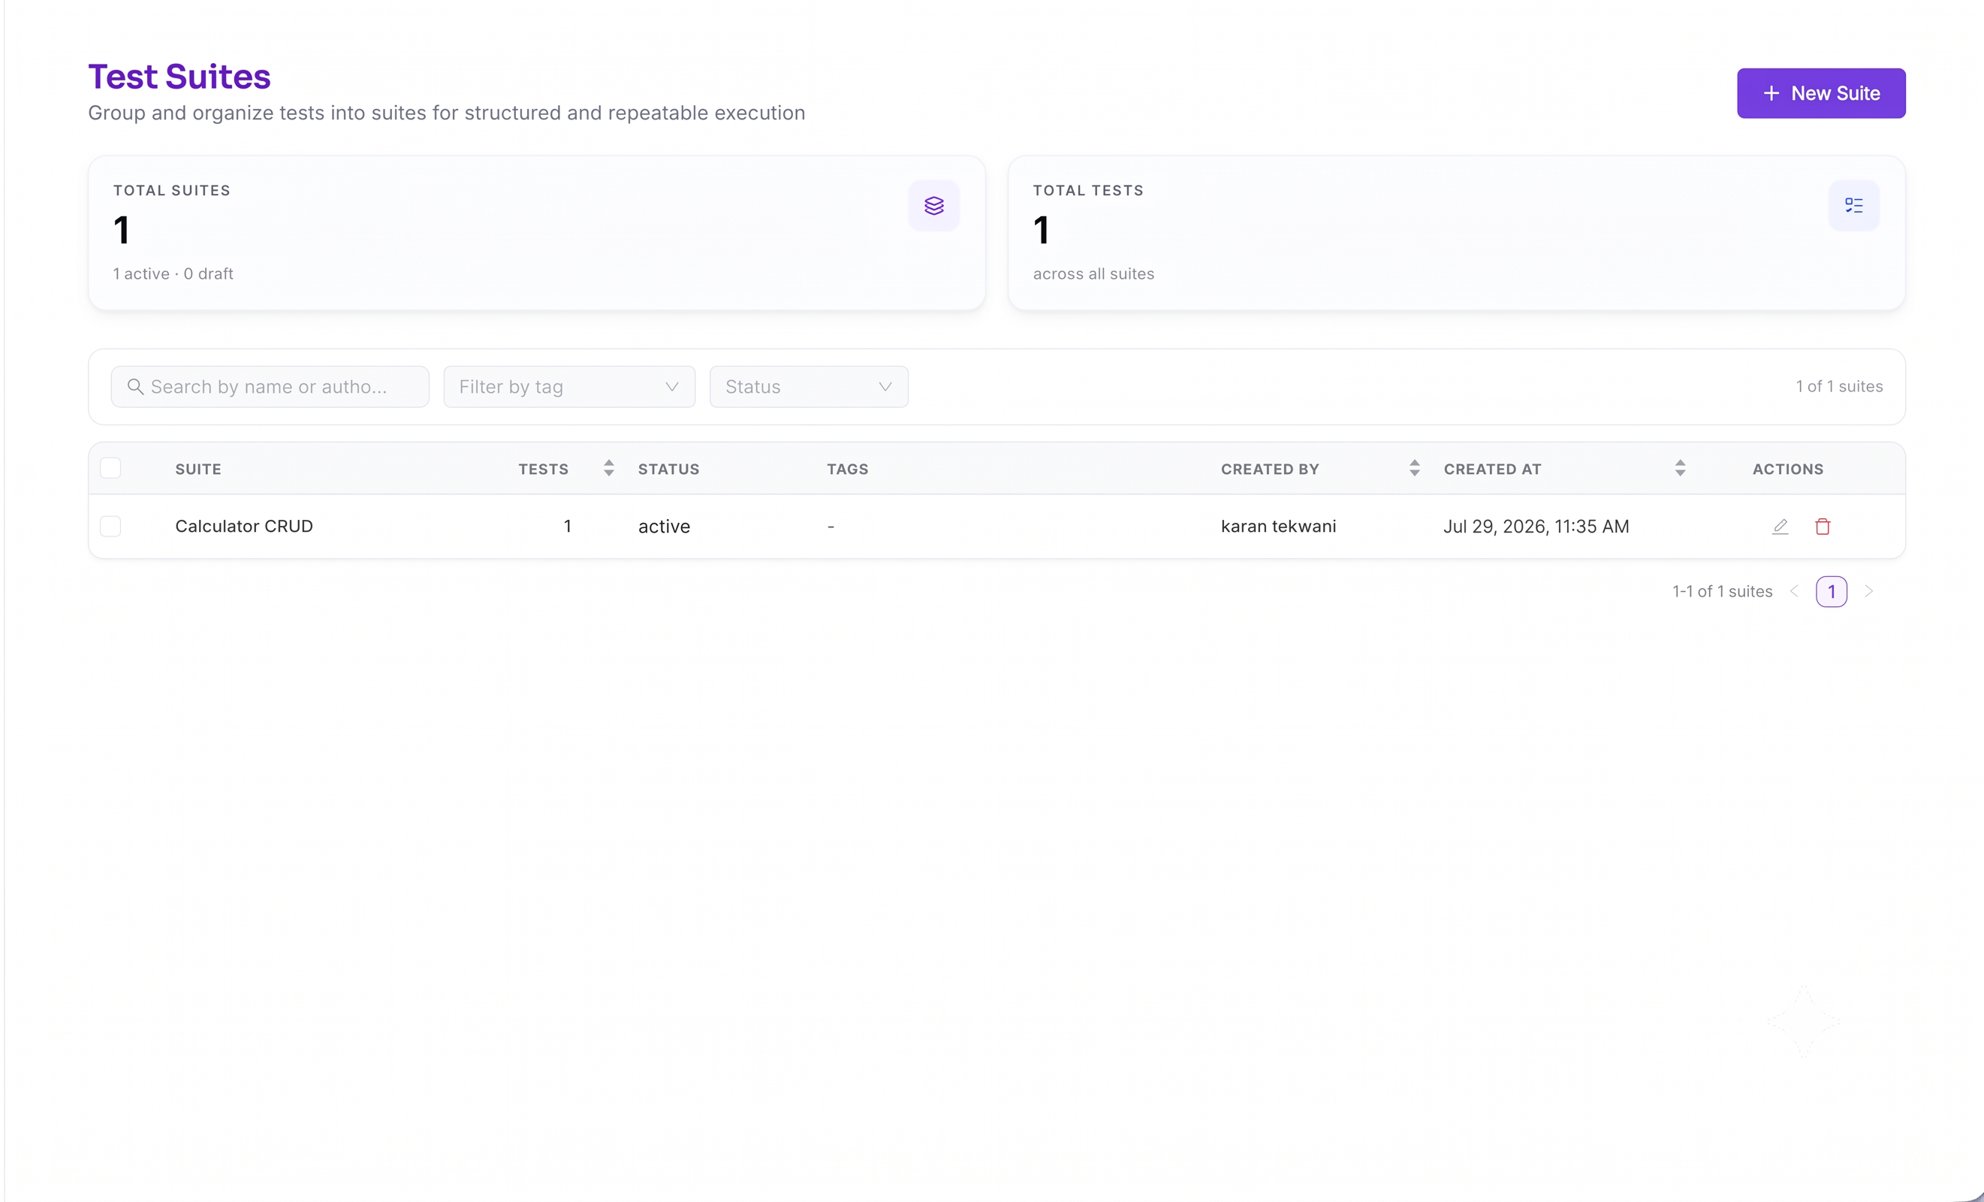This screenshot has height=1202, width=1984.
Task: Sort suites by Created By column
Action: point(1415,468)
